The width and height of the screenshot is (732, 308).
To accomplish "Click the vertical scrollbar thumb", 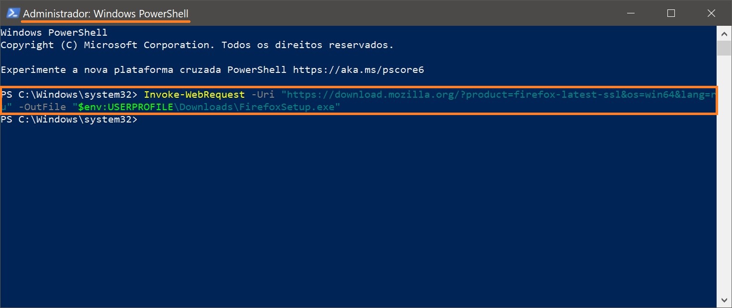I will click(x=724, y=48).
